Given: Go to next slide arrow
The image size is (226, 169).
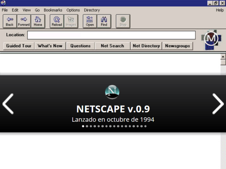Looking at the screenshot, I should tap(218, 104).
